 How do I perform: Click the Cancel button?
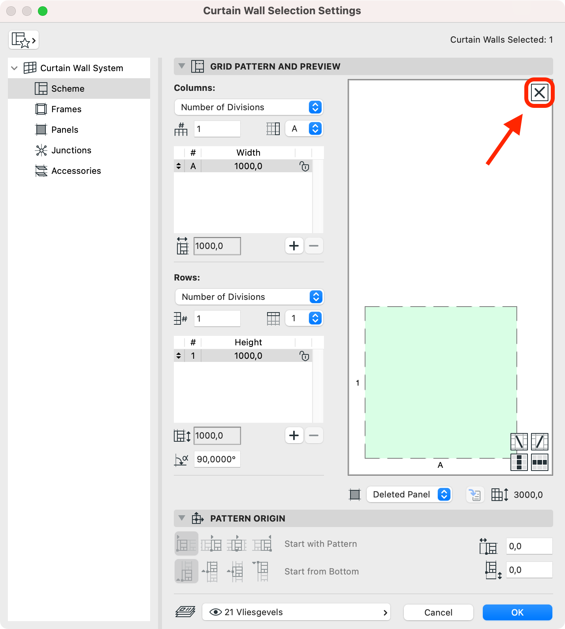(438, 612)
